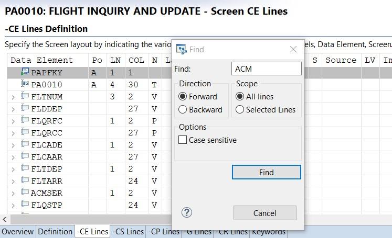Image resolution: width=392 pixels, height=238 pixels.
Task: Click the left arrow of horizontal scrollbar
Action: (4, 220)
